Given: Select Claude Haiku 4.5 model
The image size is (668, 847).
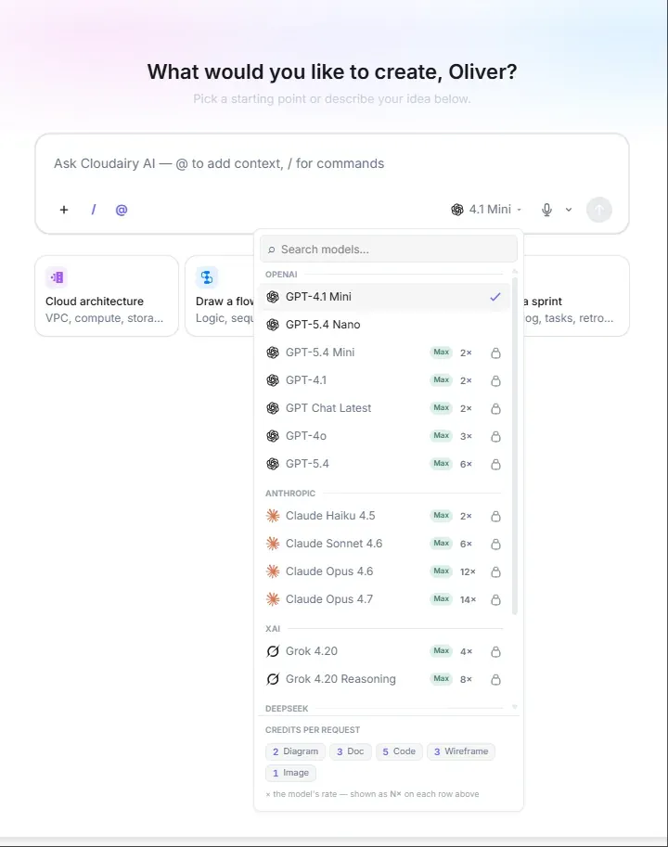Looking at the screenshot, I should (x=384, y=516).
